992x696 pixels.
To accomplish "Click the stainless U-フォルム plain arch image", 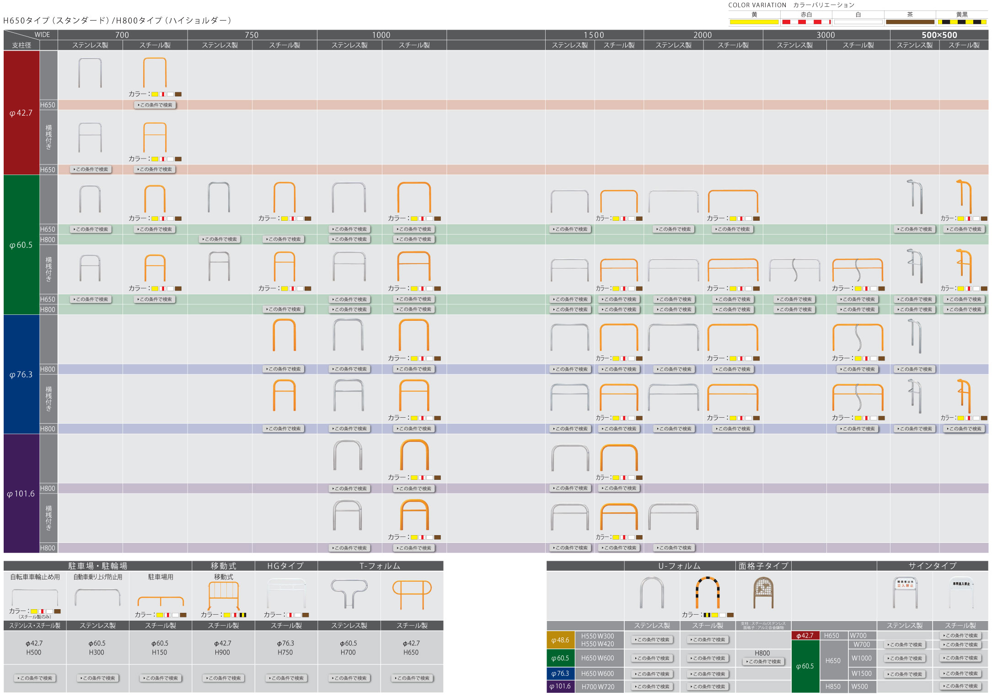I will click(x=652, y=592).
